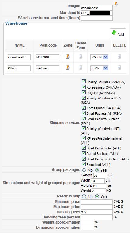
Task: Delete the mumshealth warehouse row
Action: click(119, 57)
